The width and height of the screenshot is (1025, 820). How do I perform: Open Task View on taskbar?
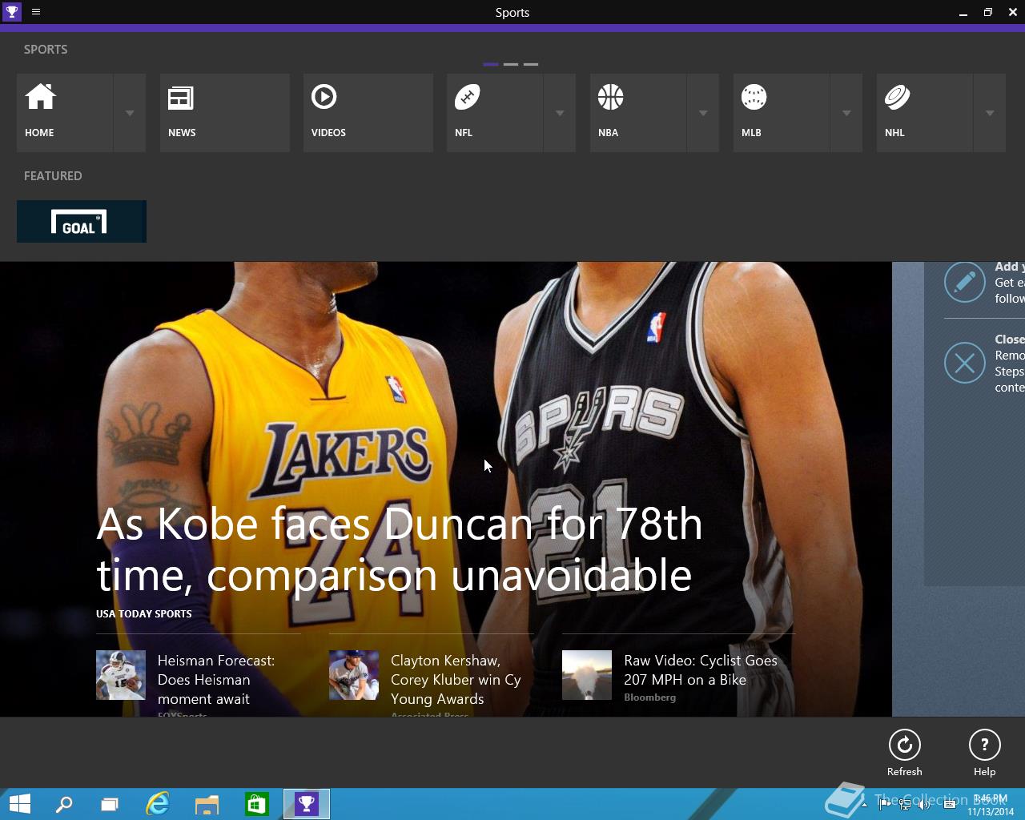pos(109,804)
